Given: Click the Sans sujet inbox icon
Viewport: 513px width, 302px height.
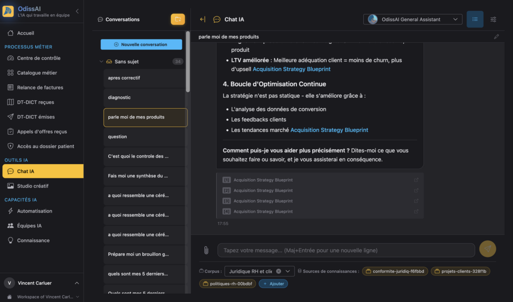Looking at the screenshot, I should (x=109, y=61).
